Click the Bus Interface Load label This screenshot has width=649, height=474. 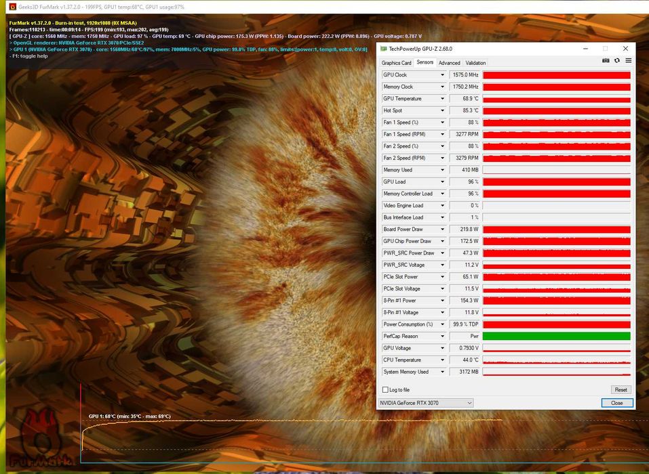pos(403,217)
